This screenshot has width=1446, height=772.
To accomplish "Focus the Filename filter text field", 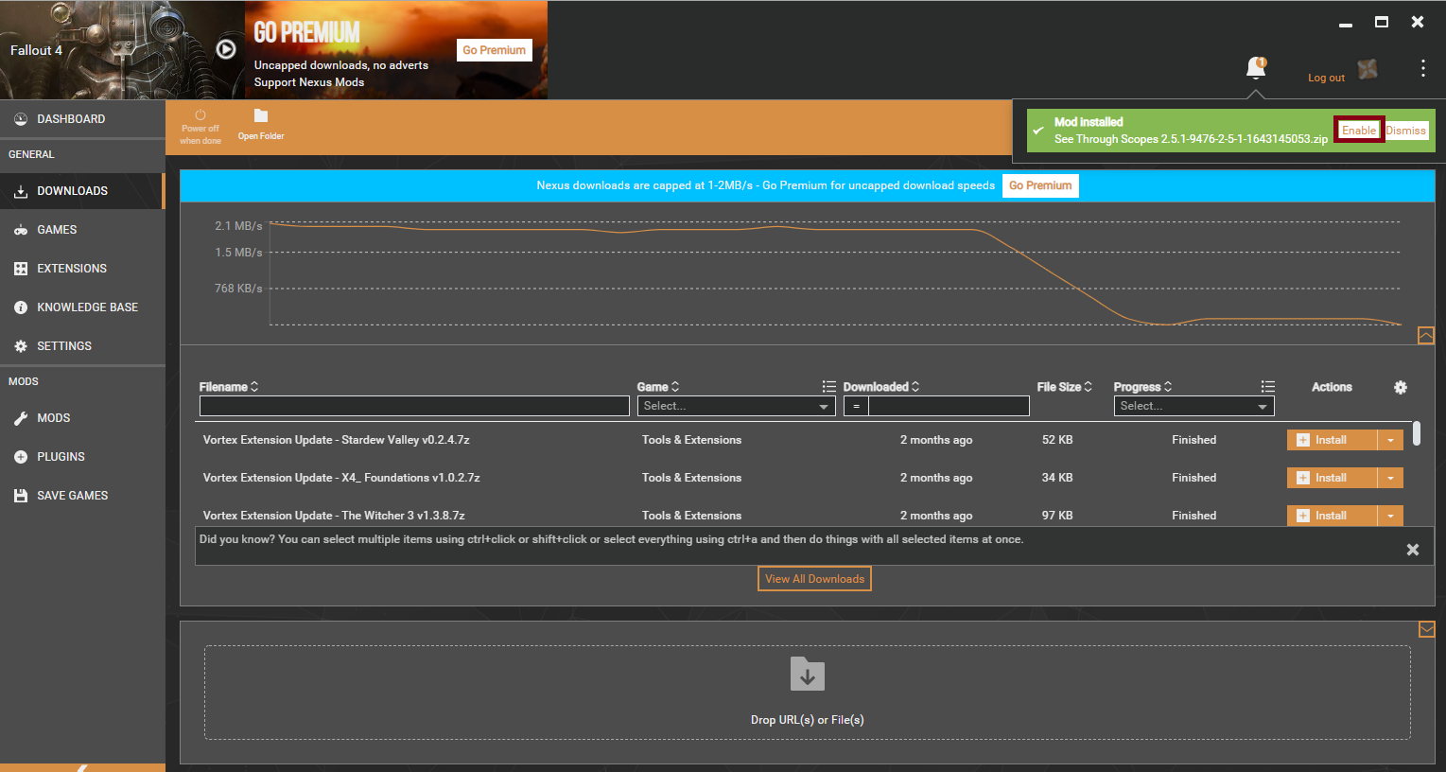I will [x=414, y=406].
